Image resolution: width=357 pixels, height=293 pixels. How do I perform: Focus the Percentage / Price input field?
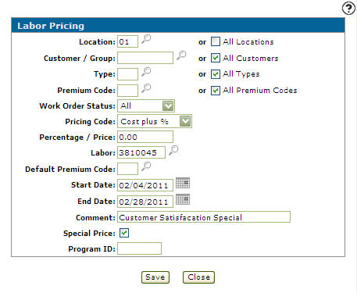(145, 137)
